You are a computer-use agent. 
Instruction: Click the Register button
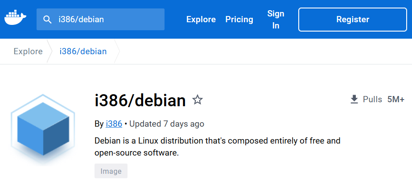353,20
